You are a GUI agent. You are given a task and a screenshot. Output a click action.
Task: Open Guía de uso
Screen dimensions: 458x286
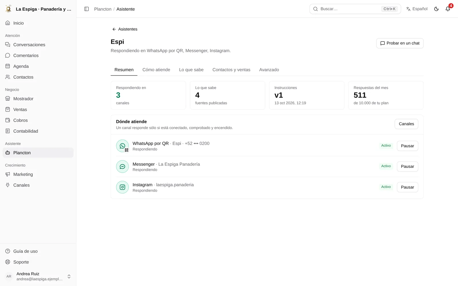(x=38, y=251)
